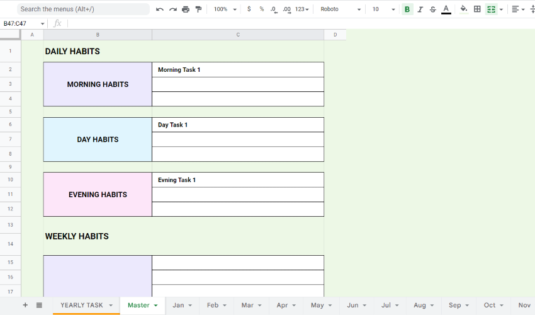
Task: Undo the last action
Action: pyautogui.click(x=160, y=9)
